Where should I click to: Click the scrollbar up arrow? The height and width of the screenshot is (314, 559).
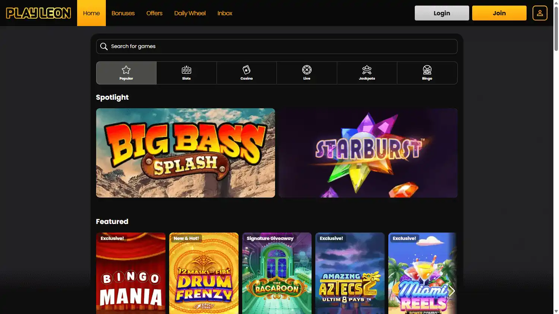click(x=556, y=3)
